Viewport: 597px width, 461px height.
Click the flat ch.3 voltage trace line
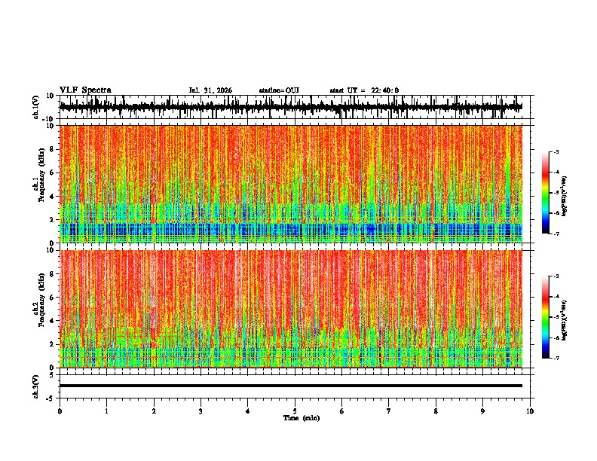pyautogui.click(x=291, y=386)
